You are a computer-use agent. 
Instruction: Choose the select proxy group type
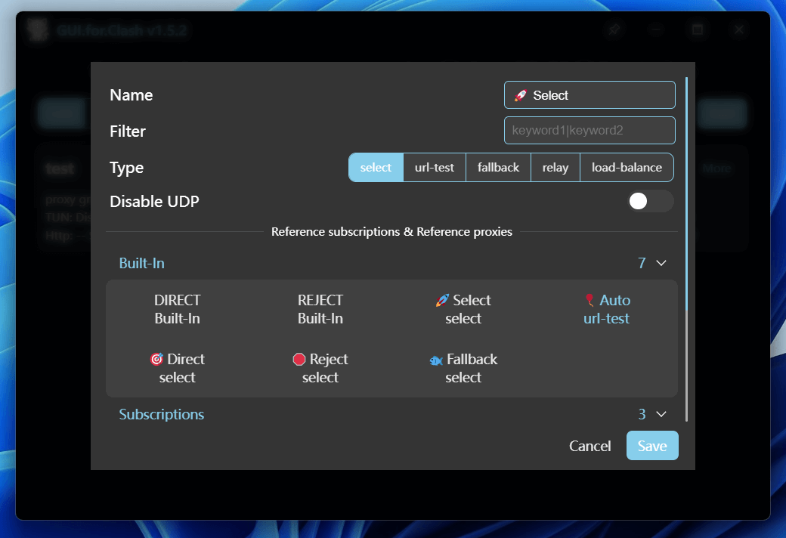pyautogui.click(x=376, y=168)
